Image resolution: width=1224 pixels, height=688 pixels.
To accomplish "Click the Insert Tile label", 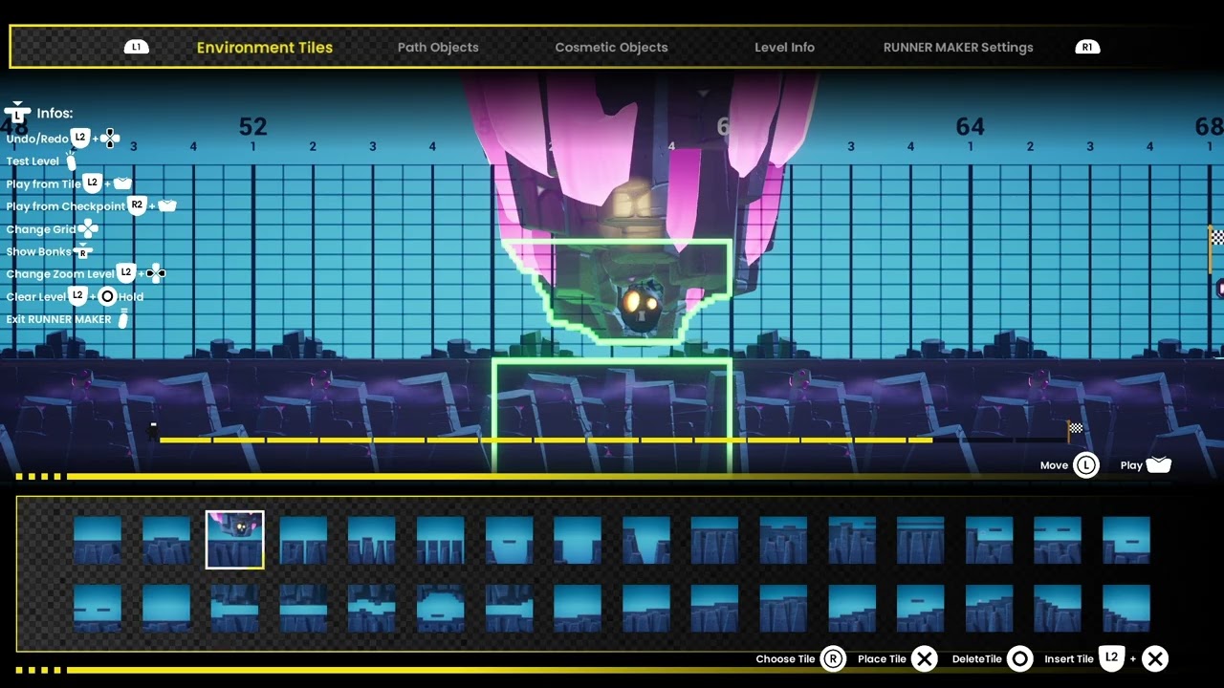I will (1069, 659).
